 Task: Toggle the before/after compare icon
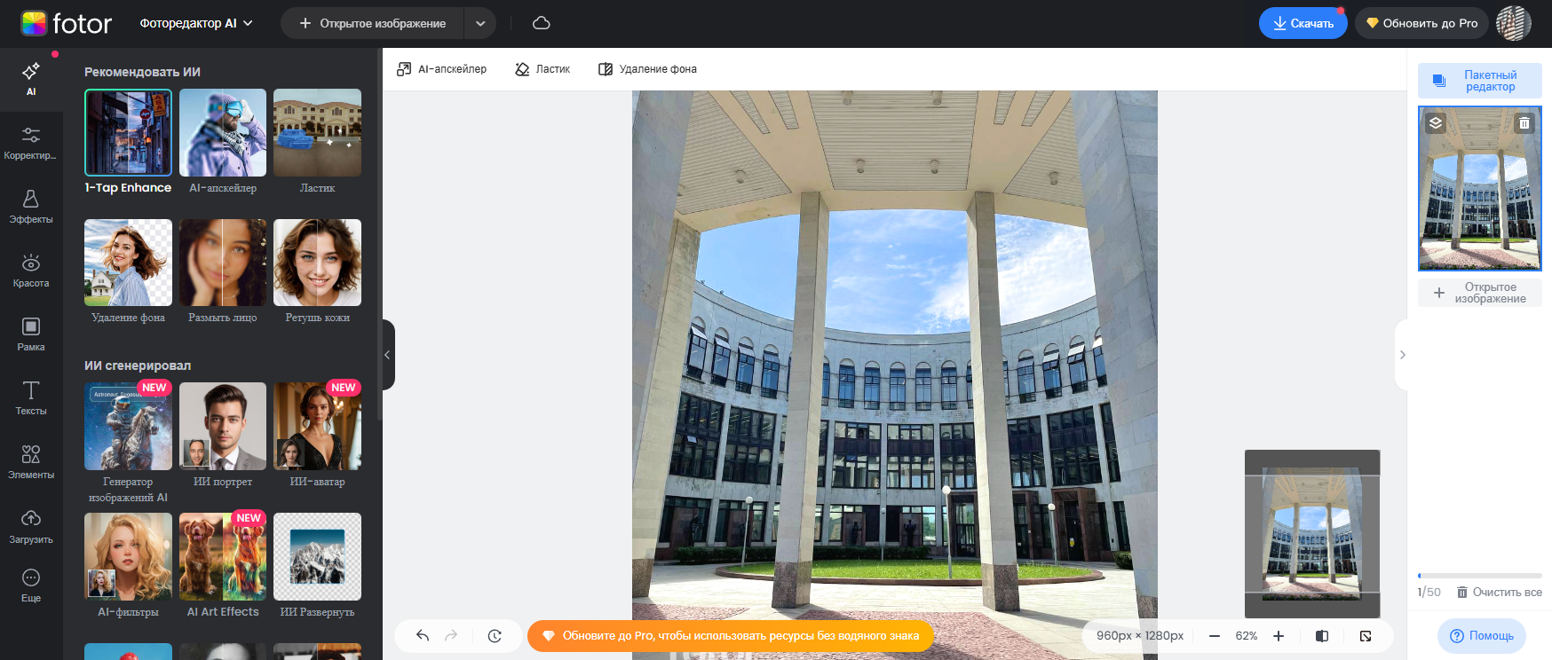pyautogui.click(x=1322, y=636)
